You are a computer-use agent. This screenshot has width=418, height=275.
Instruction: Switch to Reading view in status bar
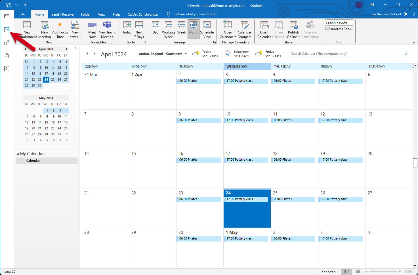tap(358, 272)
